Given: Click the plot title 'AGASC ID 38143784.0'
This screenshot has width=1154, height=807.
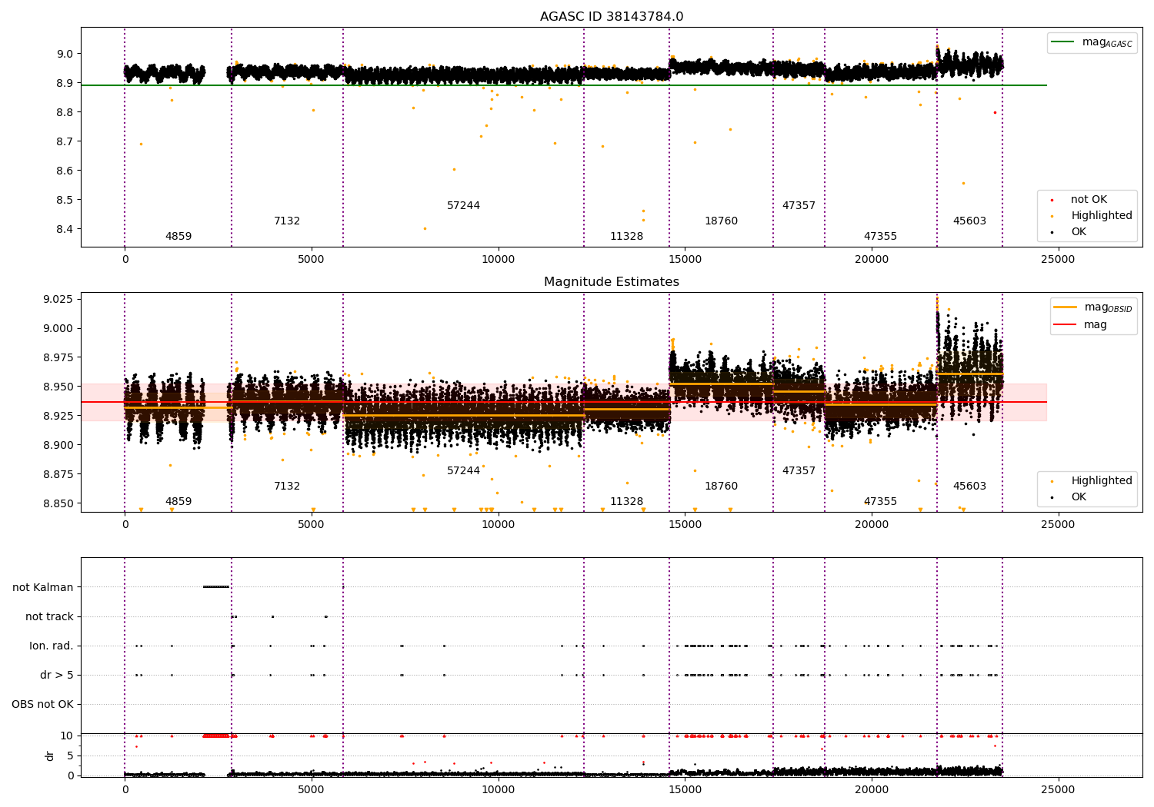Looking at the screenshot, I should (x=612, y=17).
